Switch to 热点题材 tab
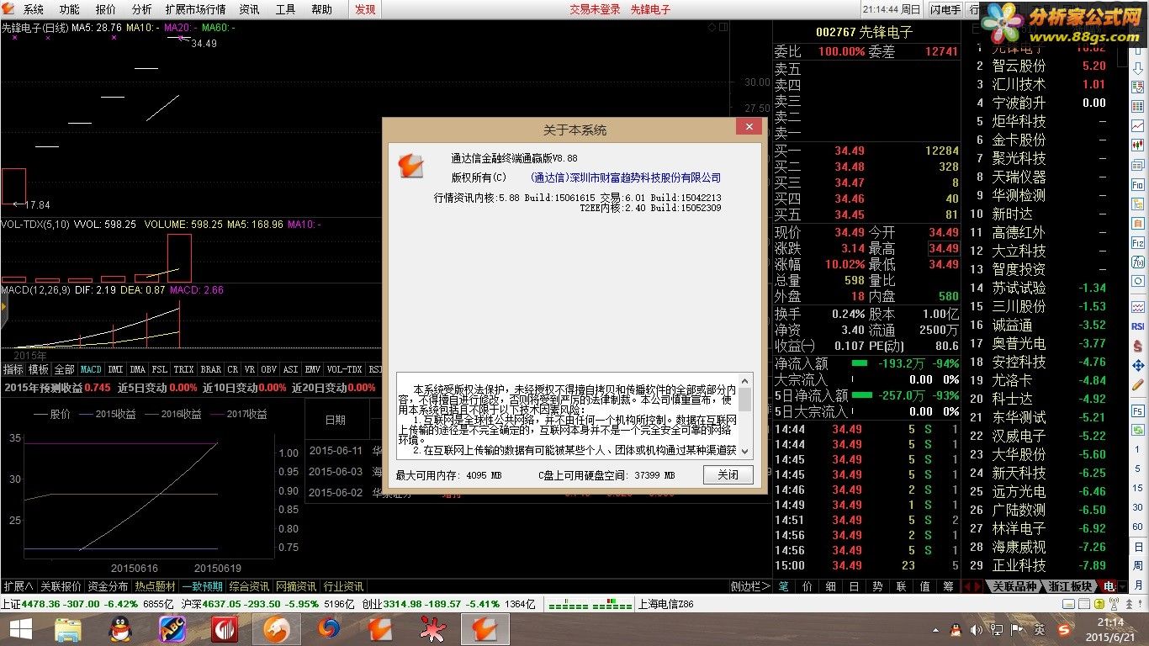Screen dimensions: 1149x646 pos(156,586)
